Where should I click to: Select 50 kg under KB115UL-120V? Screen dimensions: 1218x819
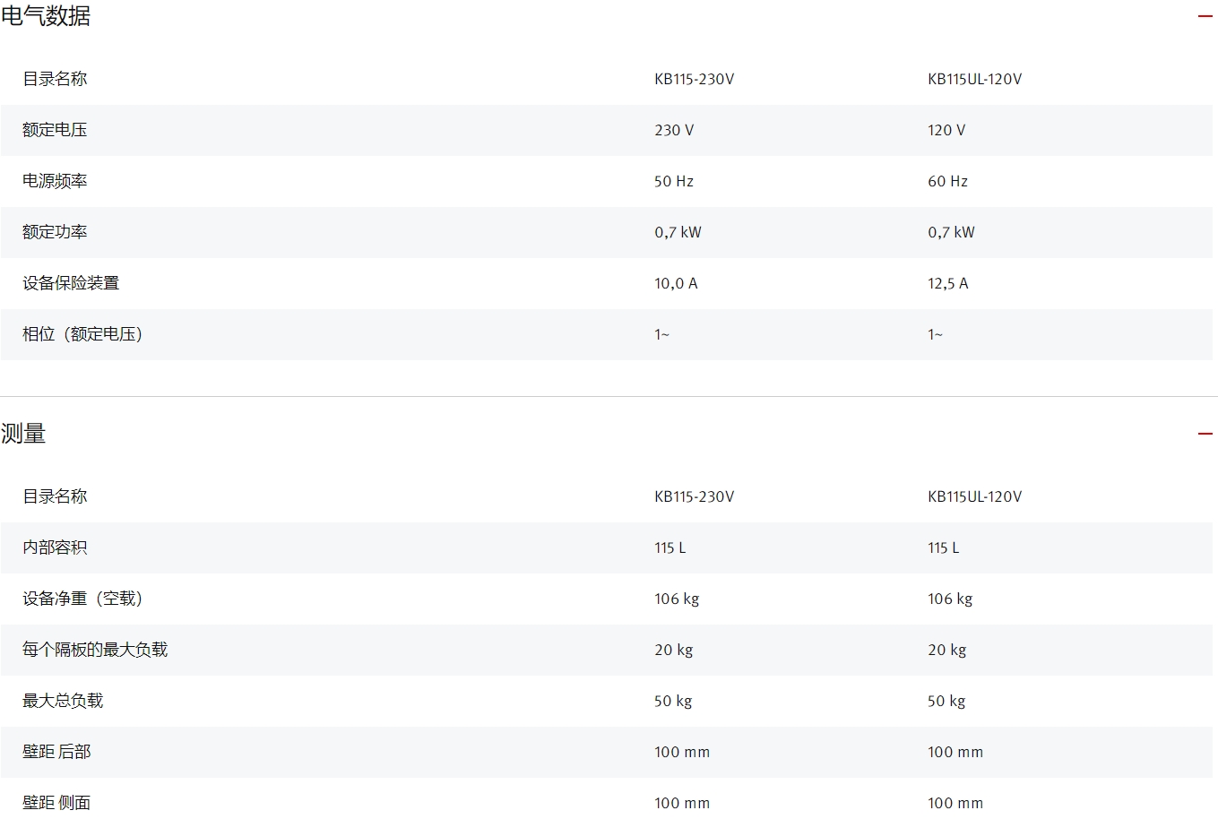(946, 701)
